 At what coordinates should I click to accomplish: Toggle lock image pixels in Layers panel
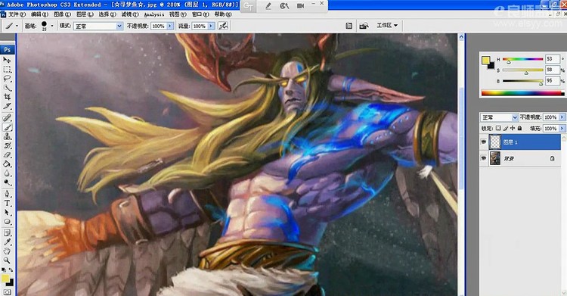point(505,128)
